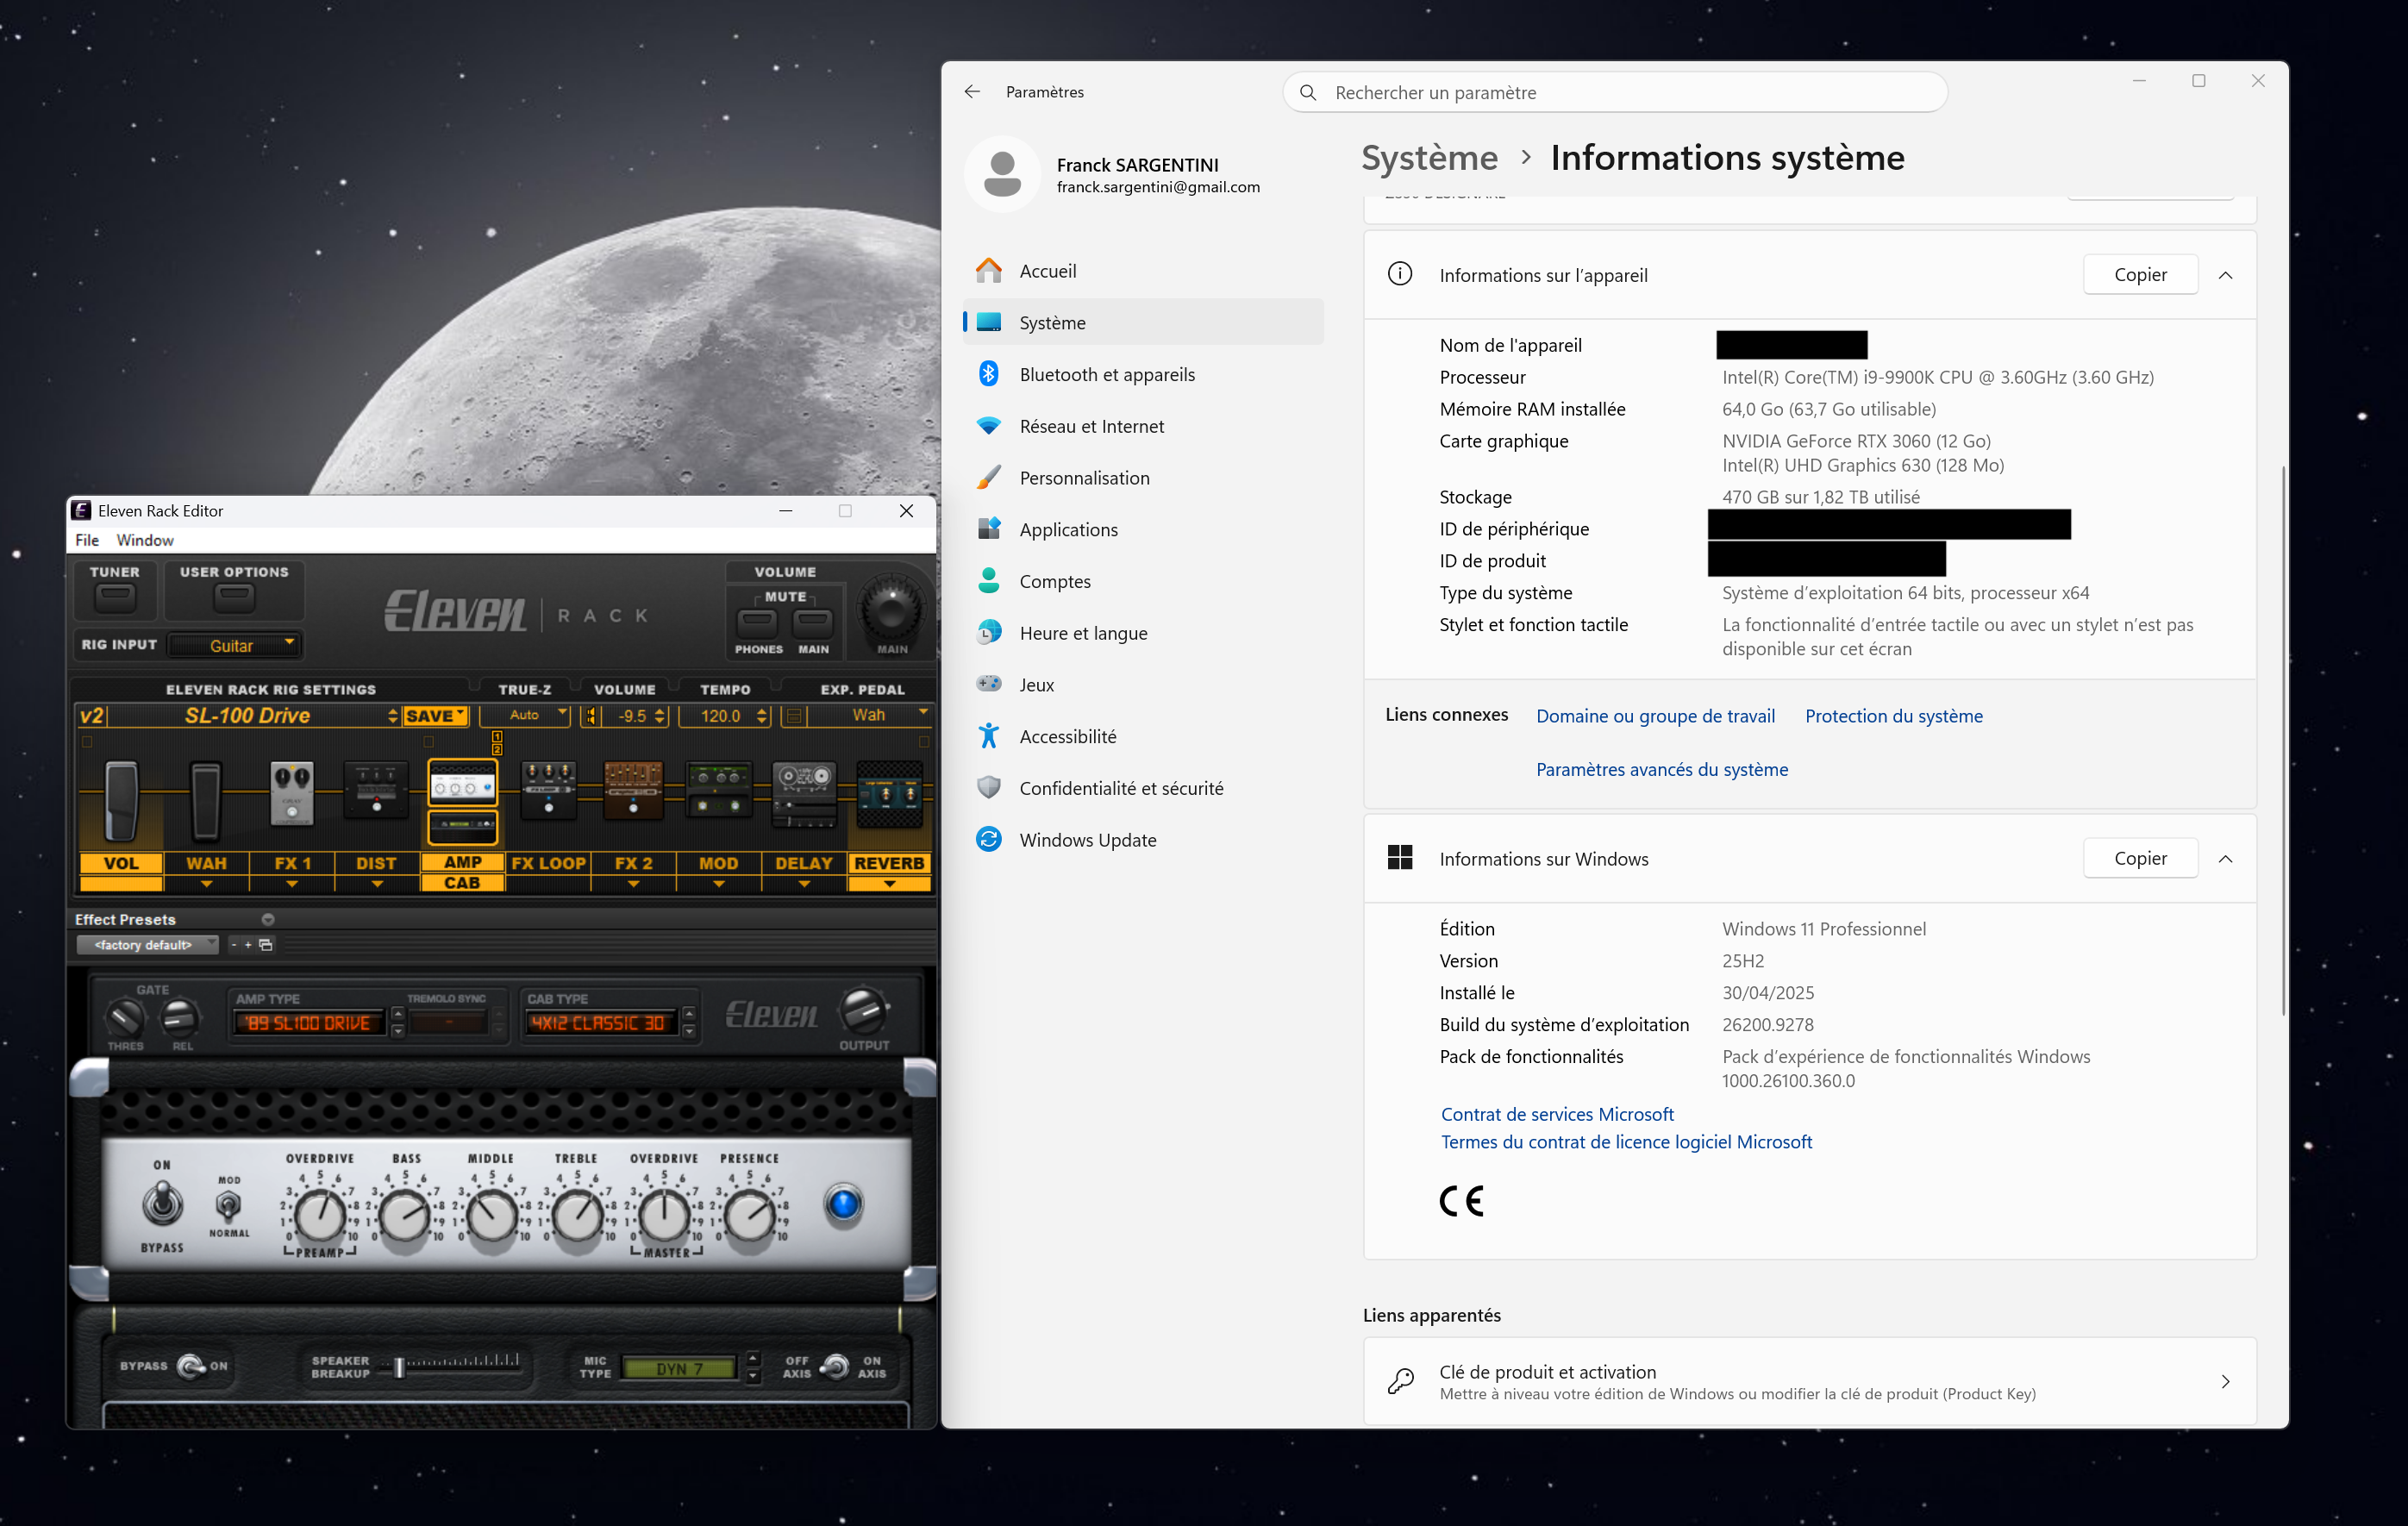Toggle the TUNER button in Eleven Rack

pos(115,598)
